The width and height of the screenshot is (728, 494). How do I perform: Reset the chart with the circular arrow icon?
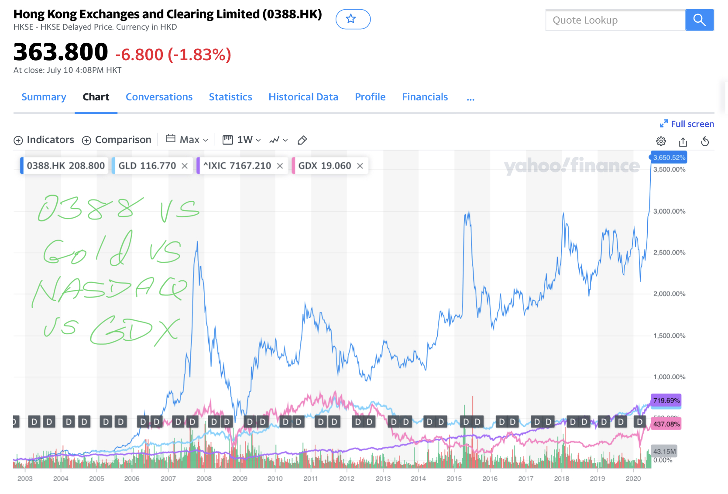coord(705,141)
